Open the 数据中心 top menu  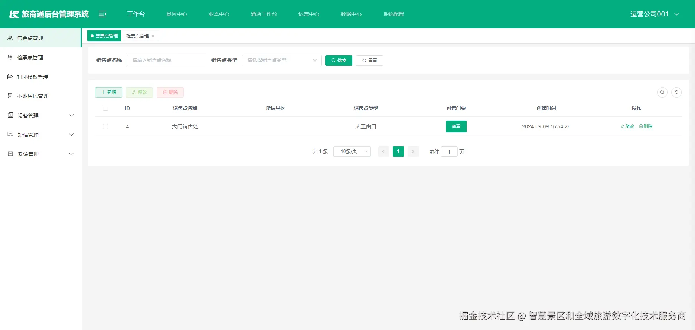351,14
